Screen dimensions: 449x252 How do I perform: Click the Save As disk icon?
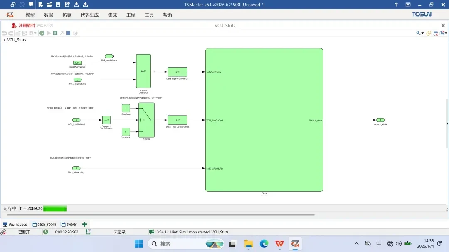tap(67, 5)
